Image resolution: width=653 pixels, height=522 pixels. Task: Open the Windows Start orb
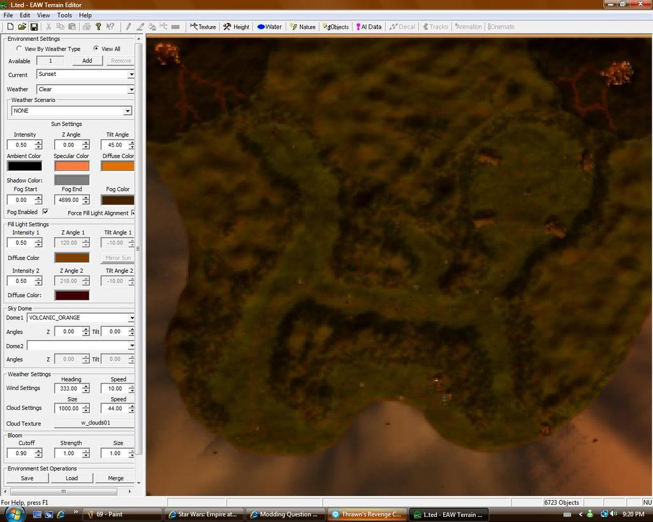click(15, 513)
